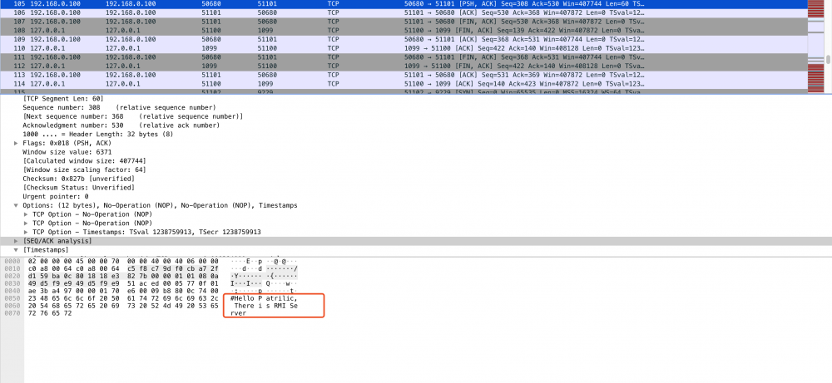Screen dimensions: 832x383
Task: Select packet 107 FIN, ACK from port 51101
Action: pos(404,22)
